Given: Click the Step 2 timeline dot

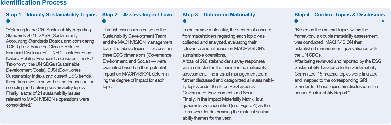Looking at the screenshot, I should point(104,21).
